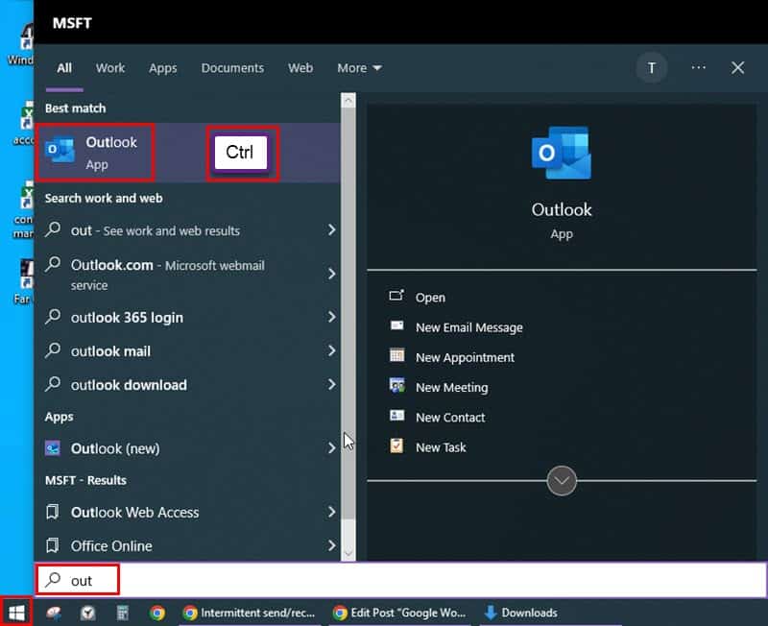Expand the Office Online chevron
This screenshot has height=626, width=768.
[x=331, y=545]
